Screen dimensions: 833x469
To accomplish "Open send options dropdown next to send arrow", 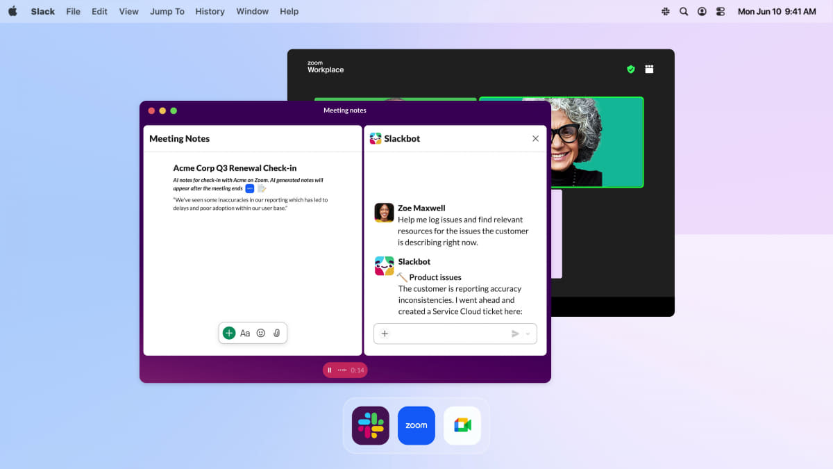I will 528,334.
